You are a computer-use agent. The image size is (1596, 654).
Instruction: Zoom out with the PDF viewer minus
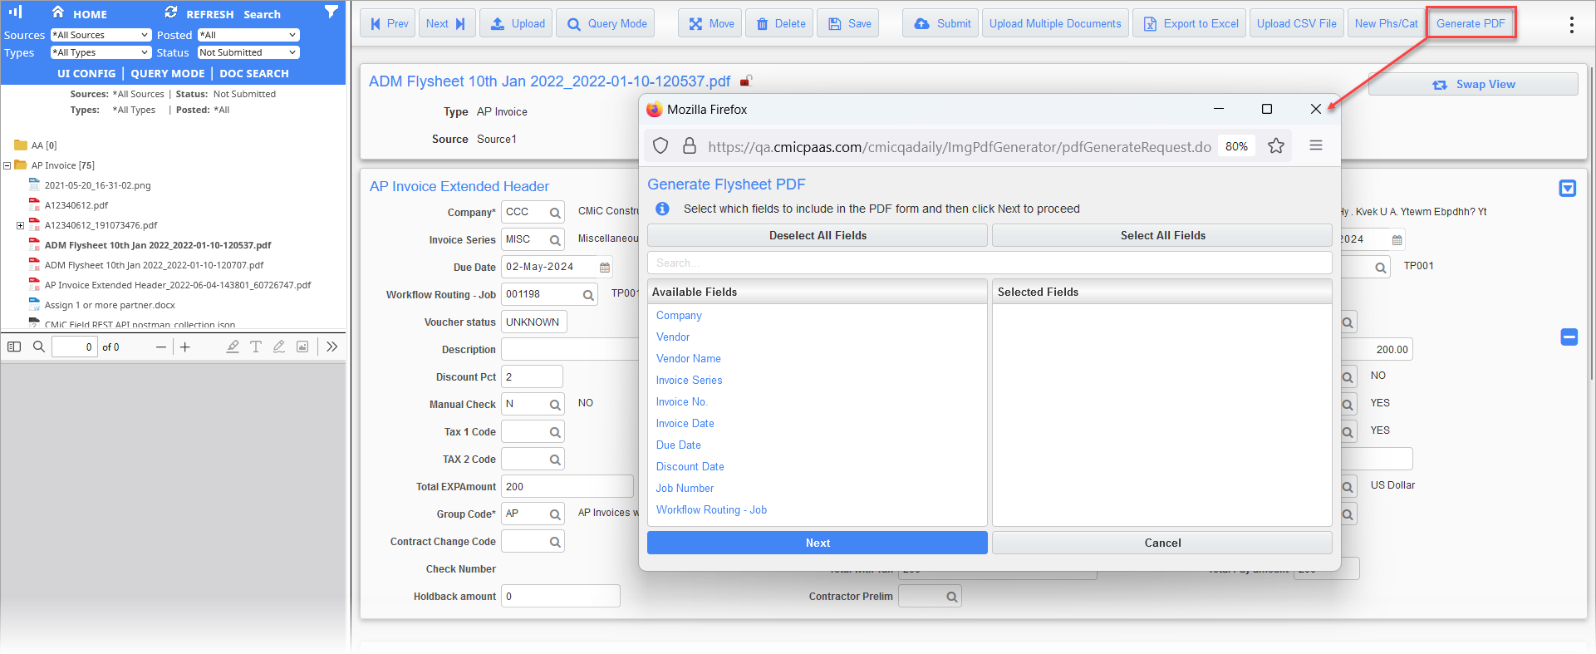161,347
